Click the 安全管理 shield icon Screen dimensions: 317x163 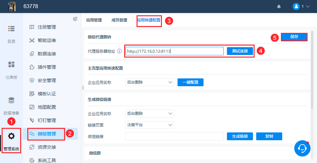click(x=32, y=80)
